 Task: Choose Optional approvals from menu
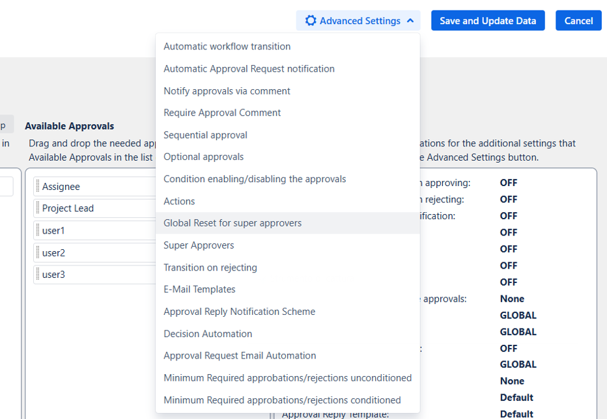click(203, 157)
